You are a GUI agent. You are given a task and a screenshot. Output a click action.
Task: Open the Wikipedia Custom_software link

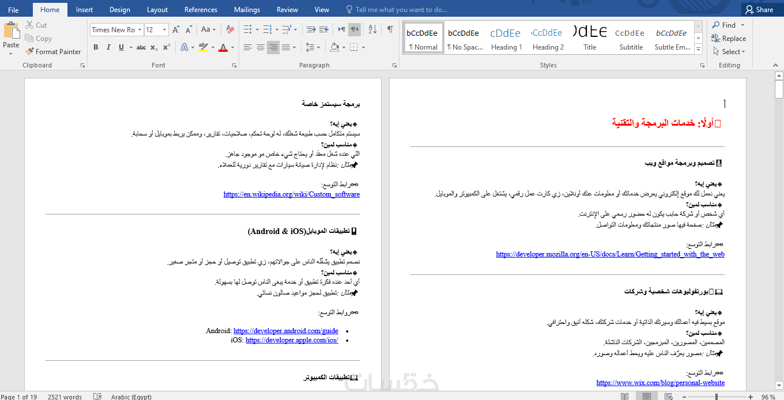292,194
